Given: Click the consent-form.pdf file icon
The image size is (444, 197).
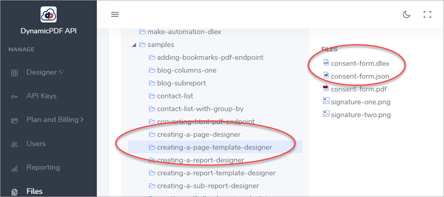Looking at the screenshot, I should tap(326, 89).
